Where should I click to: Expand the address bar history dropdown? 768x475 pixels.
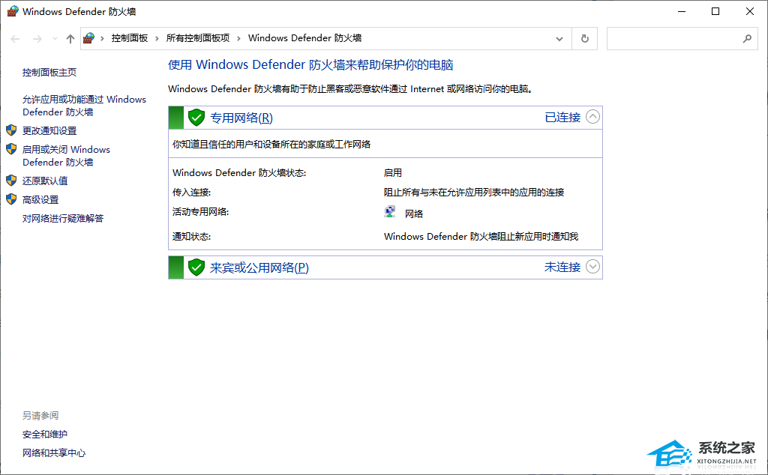coord(559,39)
